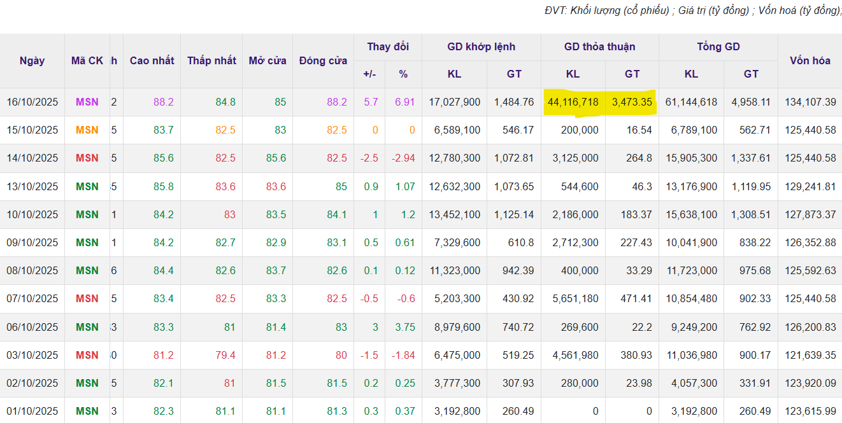This screenshot has height=423, width=842.
Task: Click MSN symbol in the 08/10/2025 row
Action: pos(87,270)
